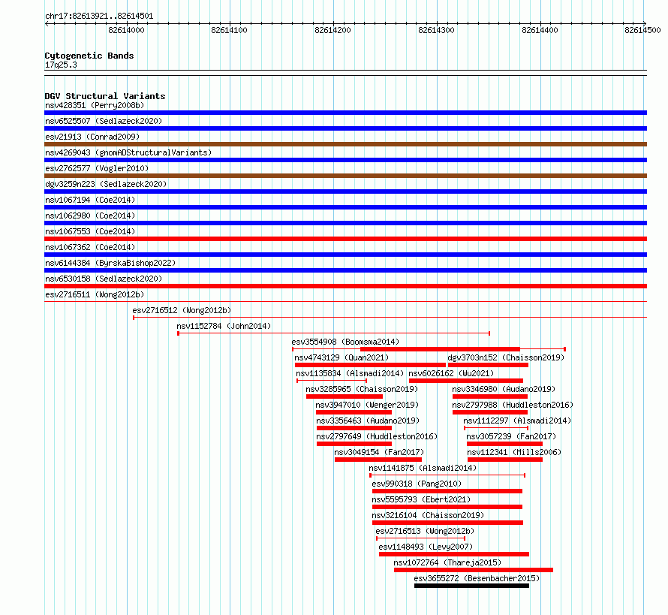Click the 82614500 ruler position label
Screen dimensions: 668x615
tap(642, 30)
